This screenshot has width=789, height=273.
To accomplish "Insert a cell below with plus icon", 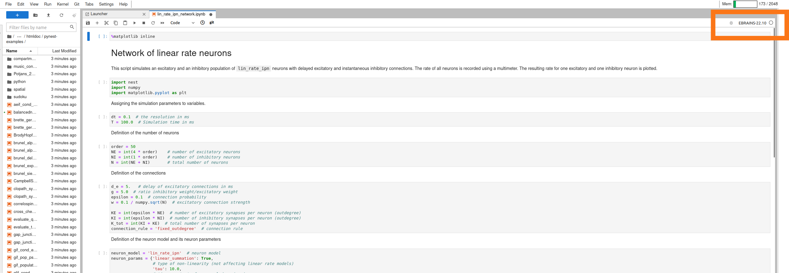I will (97, 23).
